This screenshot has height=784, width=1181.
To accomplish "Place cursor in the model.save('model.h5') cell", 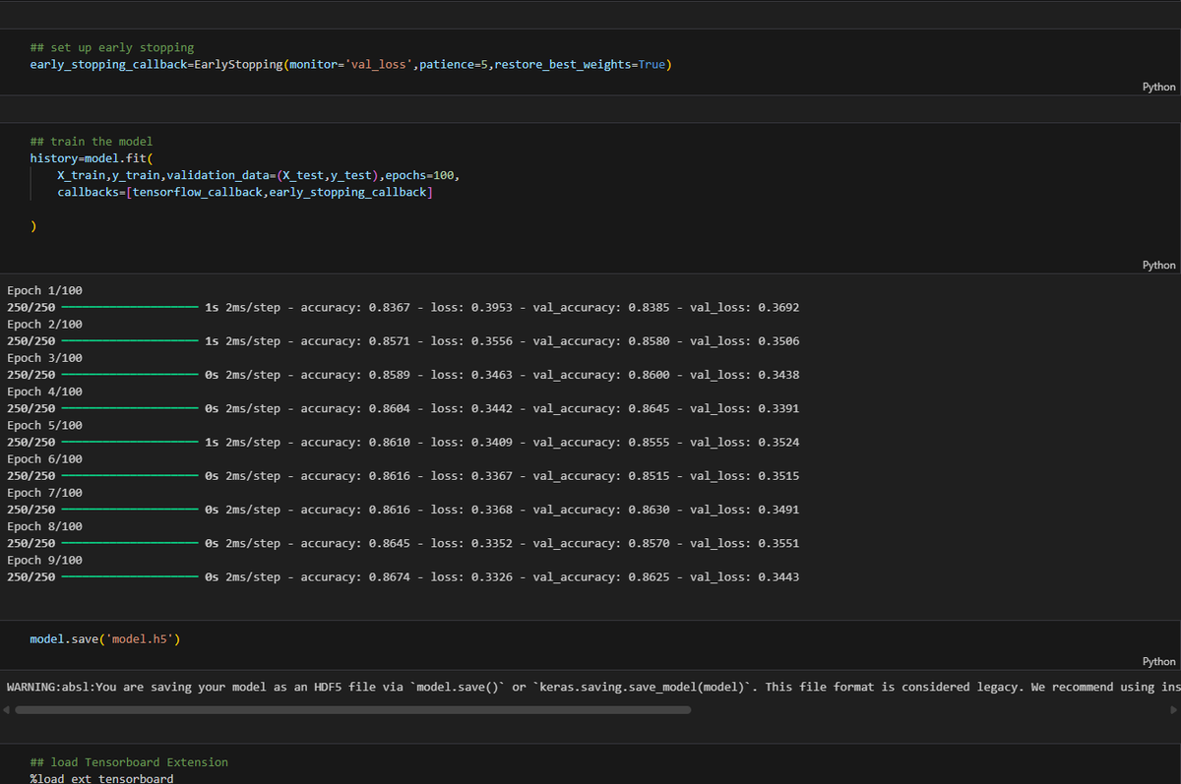I will (105, 638).
